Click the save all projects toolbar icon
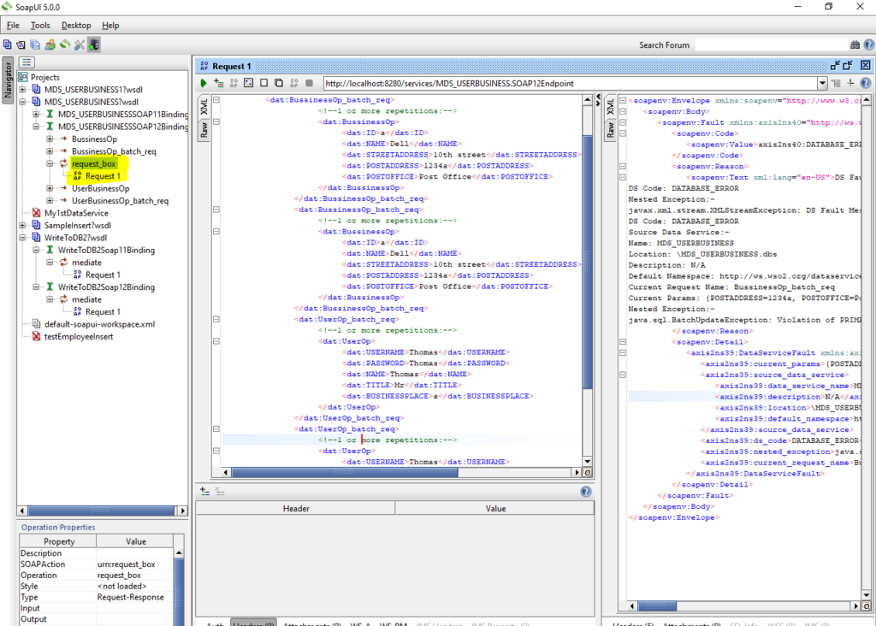The width and height of the screenshot is (876, 626). click(x=35, y=44)
